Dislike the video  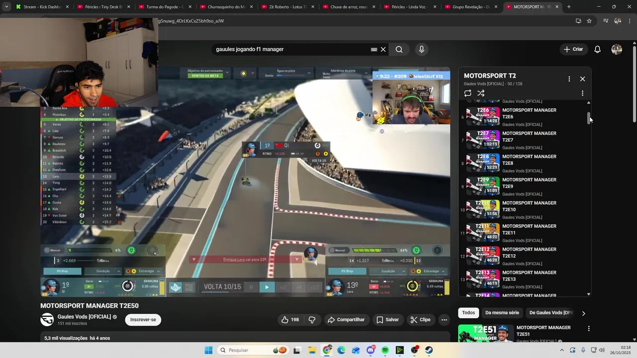(x=312, y=320)
